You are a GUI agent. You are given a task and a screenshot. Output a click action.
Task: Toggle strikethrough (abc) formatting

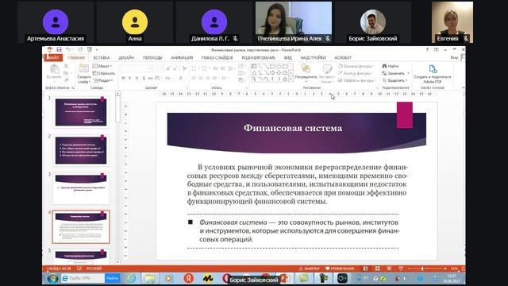[150, 78]
